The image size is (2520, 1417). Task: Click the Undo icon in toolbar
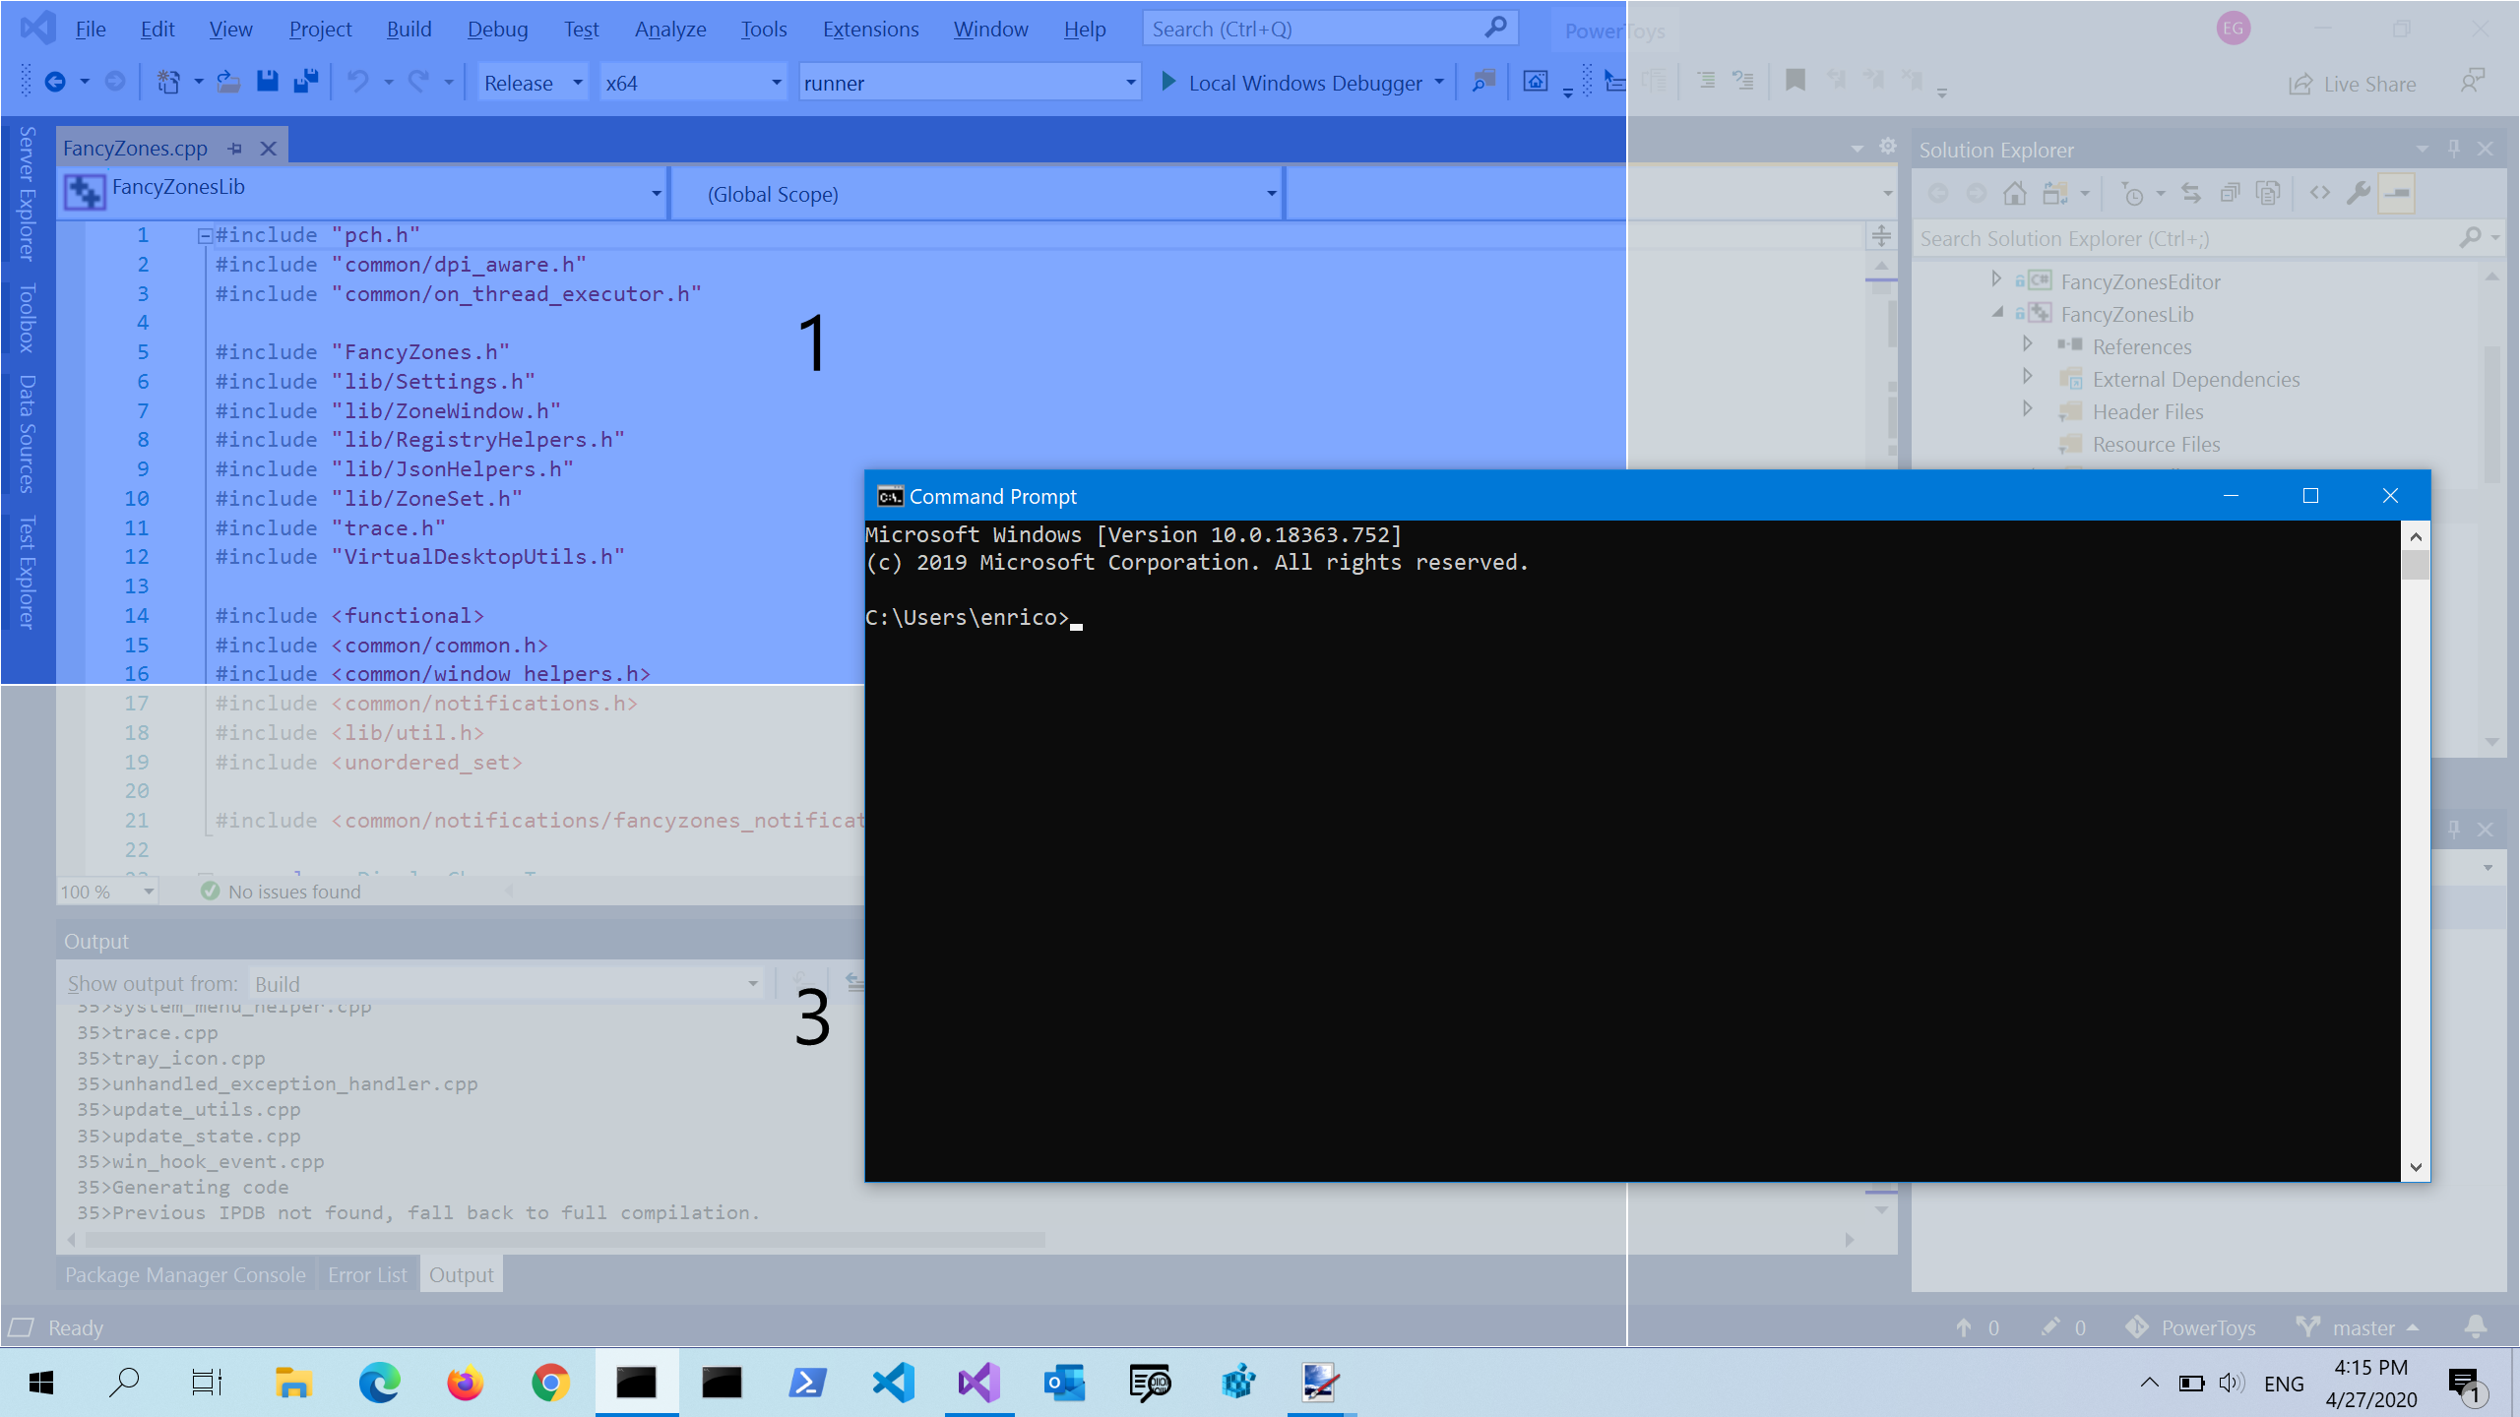coord(356,82)
